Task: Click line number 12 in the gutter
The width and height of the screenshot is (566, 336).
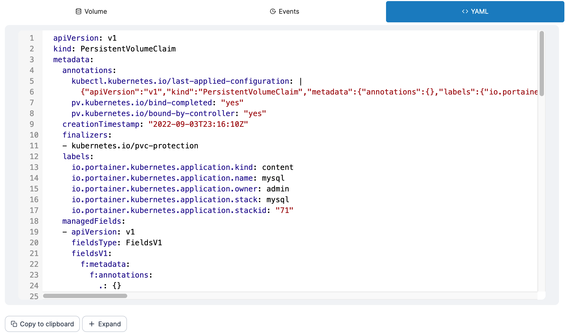Action: (x=34, y=156)
